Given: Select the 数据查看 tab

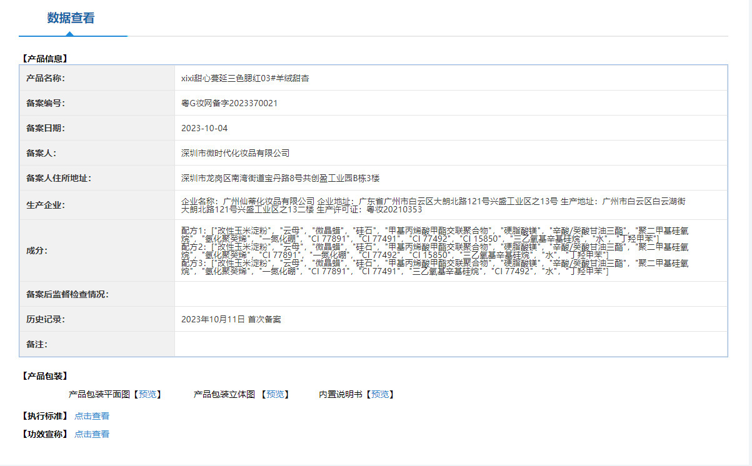Looking at the screenshot, I should [x=71, y=18].
